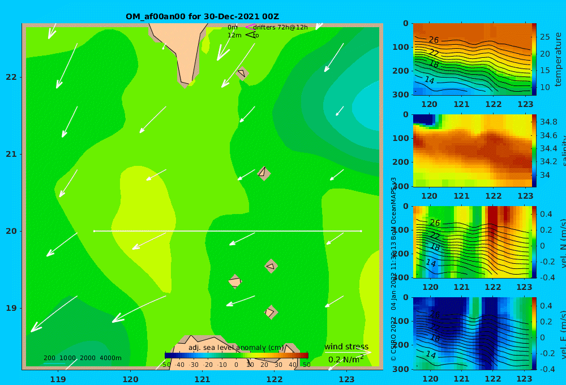Click the map's latitude label 20
The width and height of the screenshot is (566, 385).
point(11,231)
